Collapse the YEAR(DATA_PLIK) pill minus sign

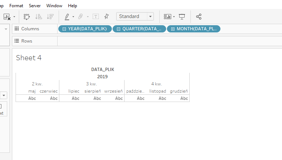pos(64,29)
